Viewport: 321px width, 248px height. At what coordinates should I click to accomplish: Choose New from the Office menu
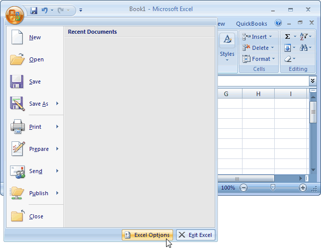pos(35,37)
